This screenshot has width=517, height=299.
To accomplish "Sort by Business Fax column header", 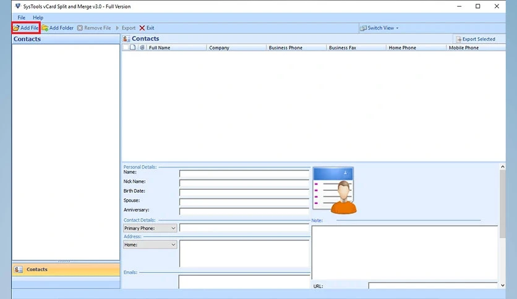I will 356,48.
